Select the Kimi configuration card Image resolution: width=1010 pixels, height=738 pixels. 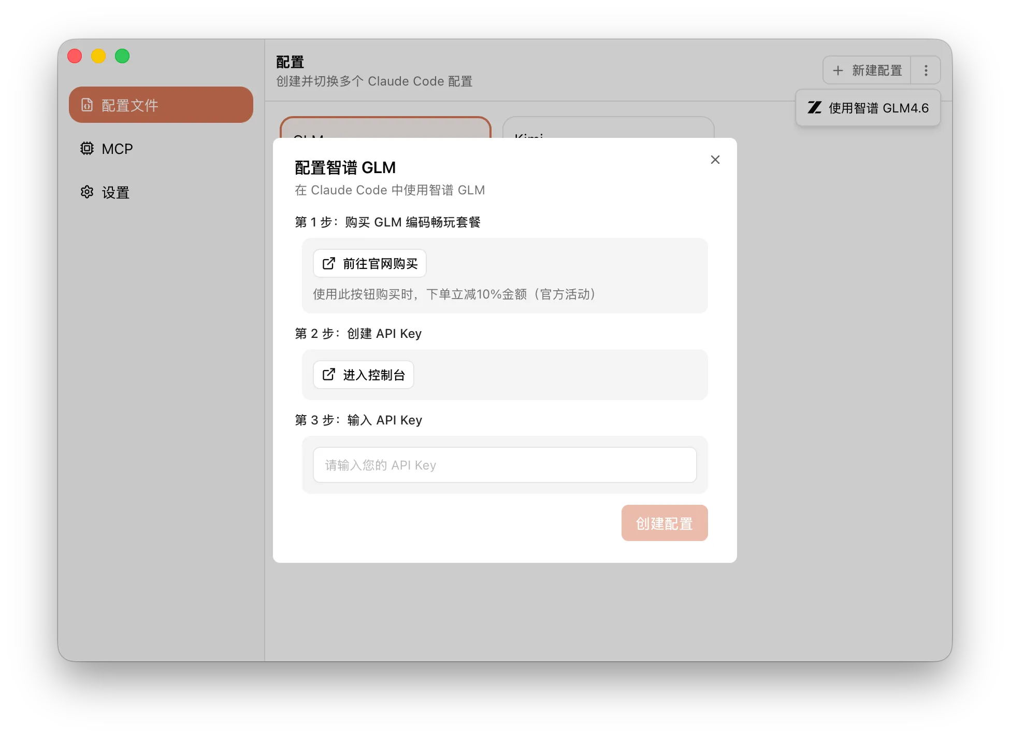tap(608, 127)
